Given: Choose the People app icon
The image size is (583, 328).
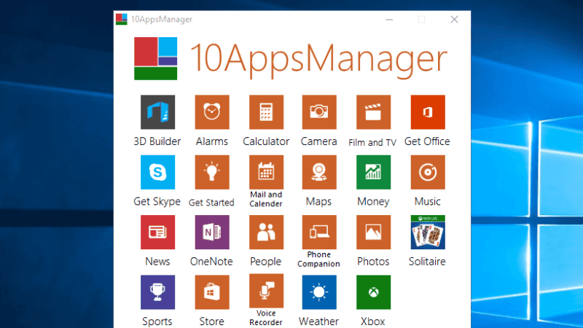Looking at the screenshot, I should [x=266, y=232].
